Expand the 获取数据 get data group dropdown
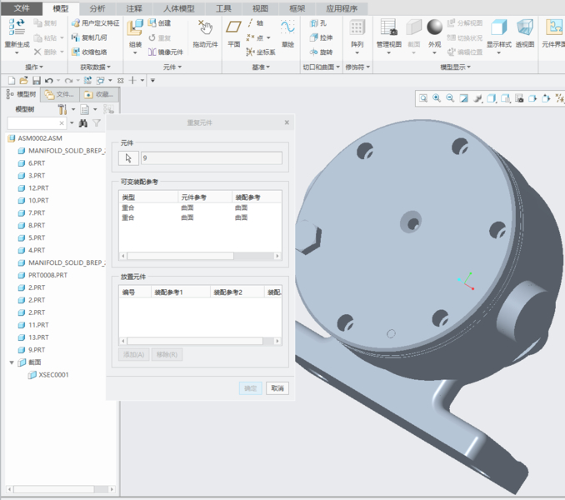565x500 pixels. pos(96,67)
